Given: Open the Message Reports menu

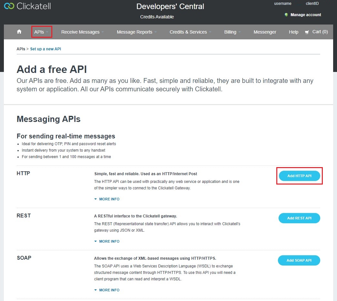Looking at the screenshot, I should pyautogui.click(x=135, y=32).
